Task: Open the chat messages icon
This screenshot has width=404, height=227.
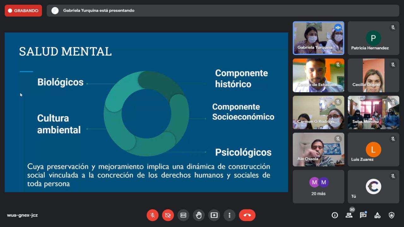Action: pos(363,215)
